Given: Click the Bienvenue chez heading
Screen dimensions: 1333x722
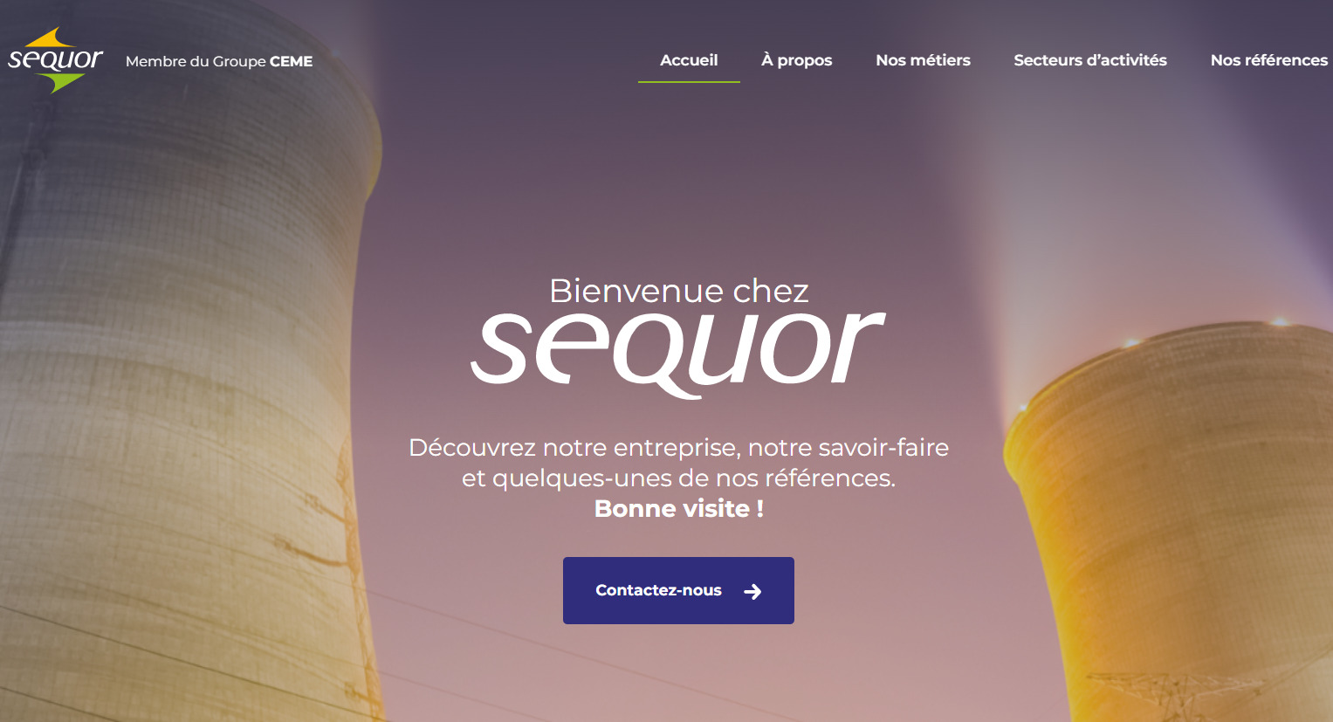Looking at the screenshot, I should (678, 291).
